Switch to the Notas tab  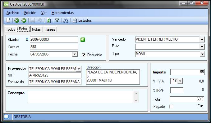coord(36,29)
